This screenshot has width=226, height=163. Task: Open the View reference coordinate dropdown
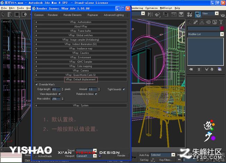coord(217,14)
